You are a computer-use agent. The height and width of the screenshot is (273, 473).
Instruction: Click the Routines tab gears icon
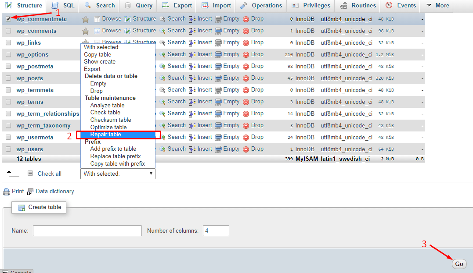343,5
